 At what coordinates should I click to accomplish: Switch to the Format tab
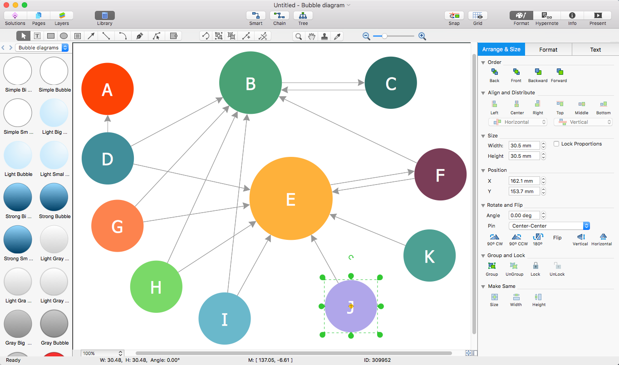548,49
